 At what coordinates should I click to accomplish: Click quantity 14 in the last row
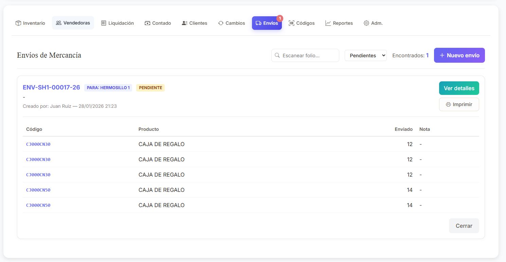click(x=410, y=205)
